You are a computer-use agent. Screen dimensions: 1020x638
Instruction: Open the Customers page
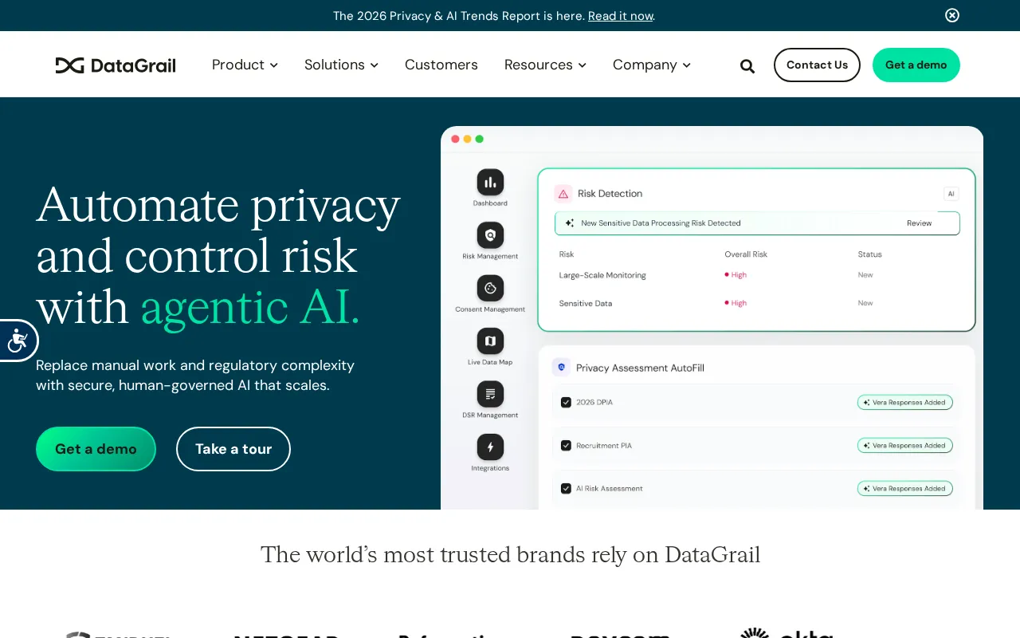[x=441, y=65]
